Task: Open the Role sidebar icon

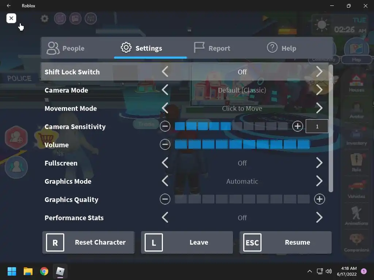Action: pyautogui.click(x=356, y=163)
